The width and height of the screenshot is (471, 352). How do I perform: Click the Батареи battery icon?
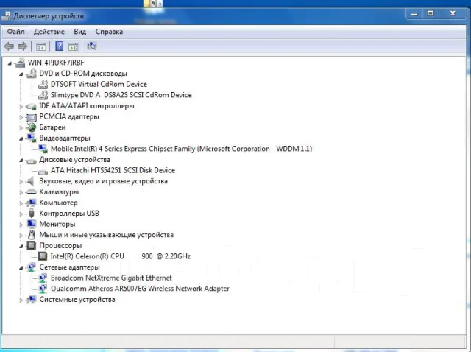[x=32, y=127]
